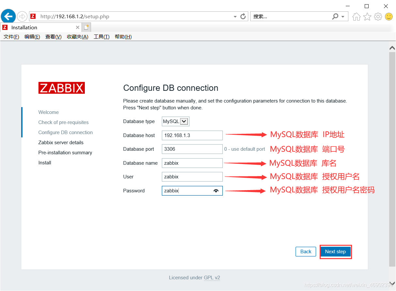Go back with the browser back arrow
Viewport: 396px width, 291px height.
[8, 16]
